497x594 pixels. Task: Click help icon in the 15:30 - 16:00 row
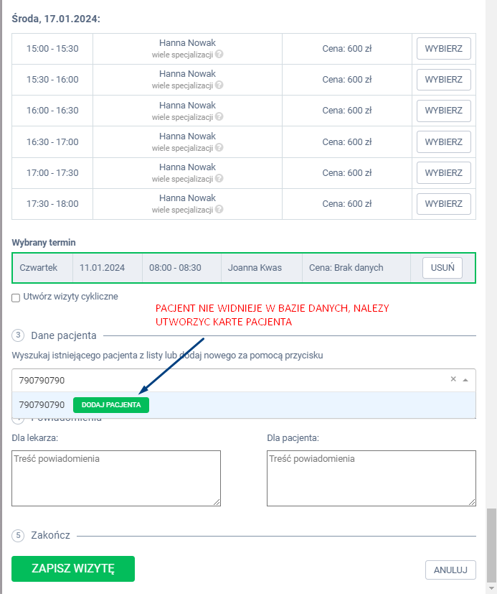click(219, 85)
